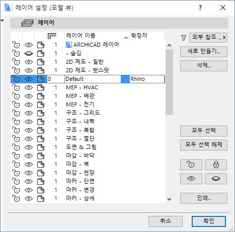Select the 마커 - 상세 layer name
The height and width of the screenshot is (232, 235).
tap(80, 198)
